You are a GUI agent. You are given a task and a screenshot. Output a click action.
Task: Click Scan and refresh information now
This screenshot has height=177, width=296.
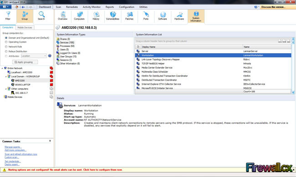[21, 154]
